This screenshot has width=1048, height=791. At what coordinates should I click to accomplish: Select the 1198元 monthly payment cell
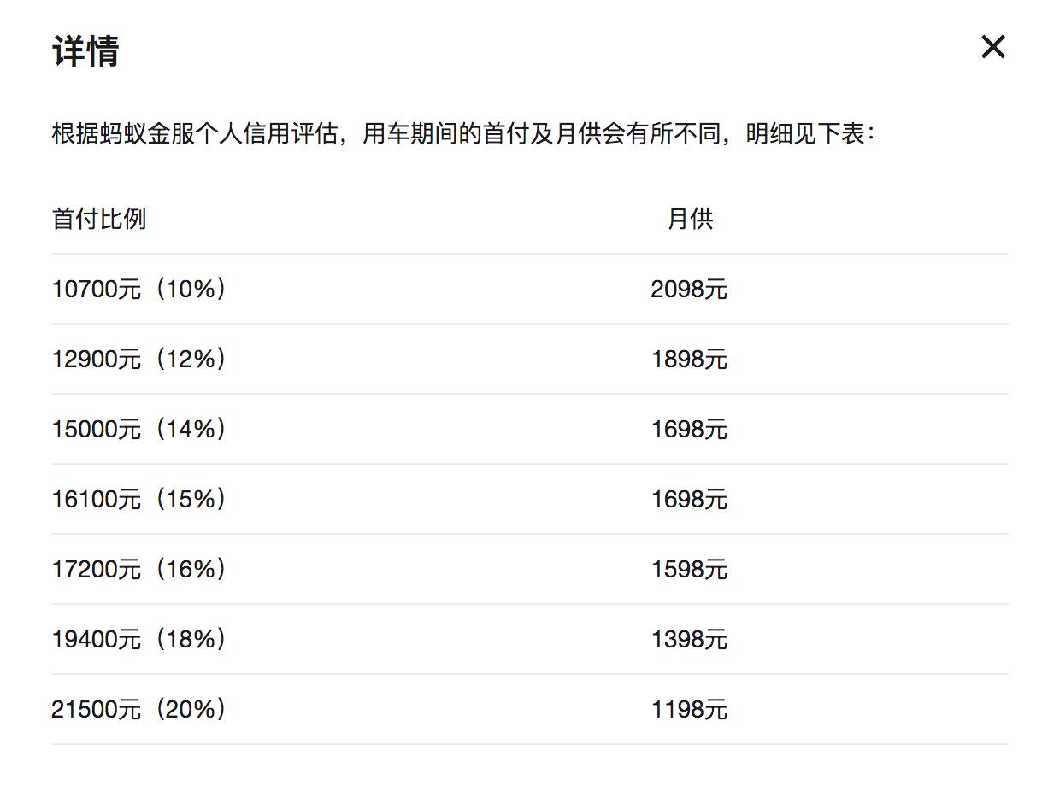[689, 710]
